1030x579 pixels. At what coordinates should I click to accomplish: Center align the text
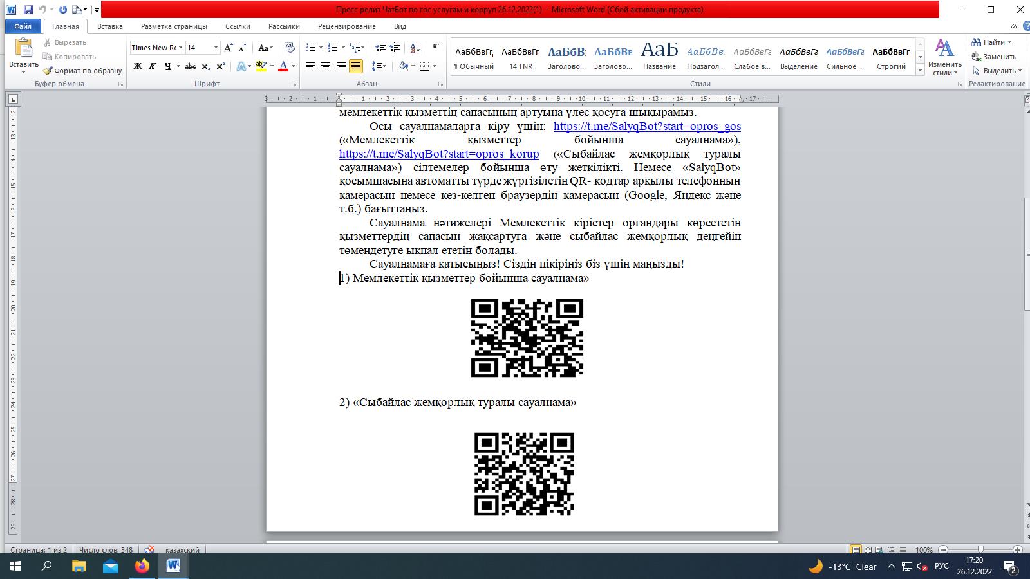tap(326, 66)
